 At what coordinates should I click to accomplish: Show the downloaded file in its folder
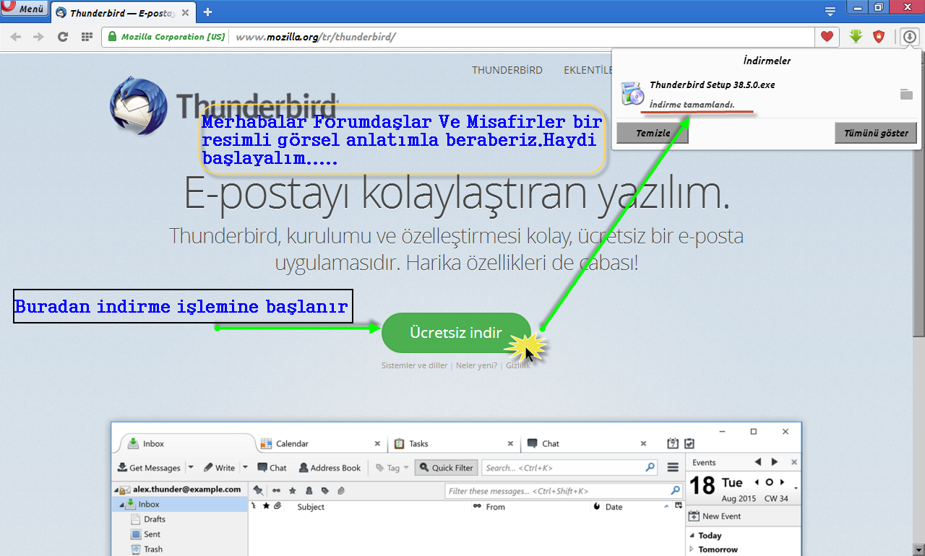(x=906, y=95)
